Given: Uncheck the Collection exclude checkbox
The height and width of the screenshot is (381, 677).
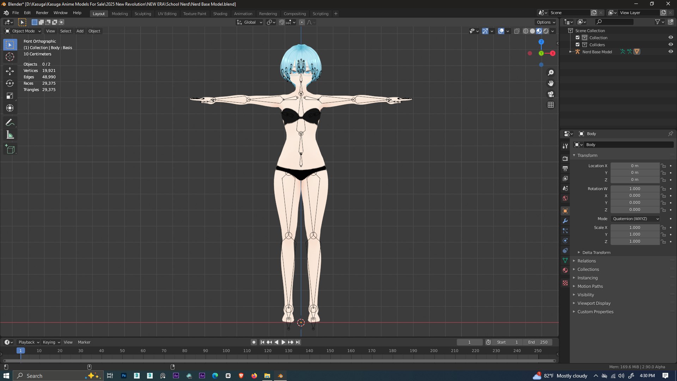Looking at the screenshot, I should pyautogui.click(x=578, y=38).
